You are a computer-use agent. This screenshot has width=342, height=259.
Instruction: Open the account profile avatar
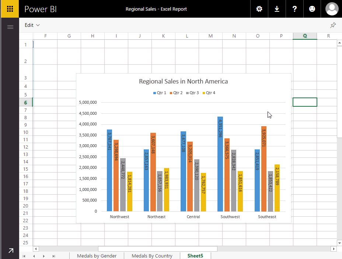click(x=331, y=9)
